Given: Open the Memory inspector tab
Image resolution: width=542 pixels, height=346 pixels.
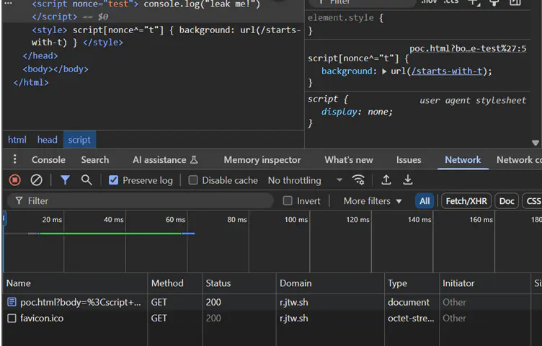Looking at the screenshot, I should 262,160.
